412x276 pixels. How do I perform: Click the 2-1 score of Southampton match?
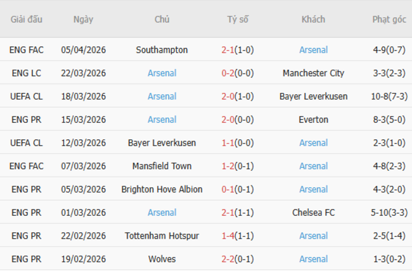[228, 50]
